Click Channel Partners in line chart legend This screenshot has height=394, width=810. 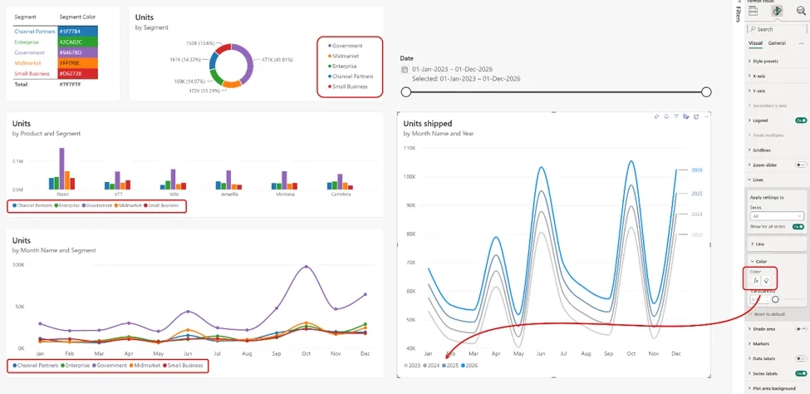(x=35, y=366)
